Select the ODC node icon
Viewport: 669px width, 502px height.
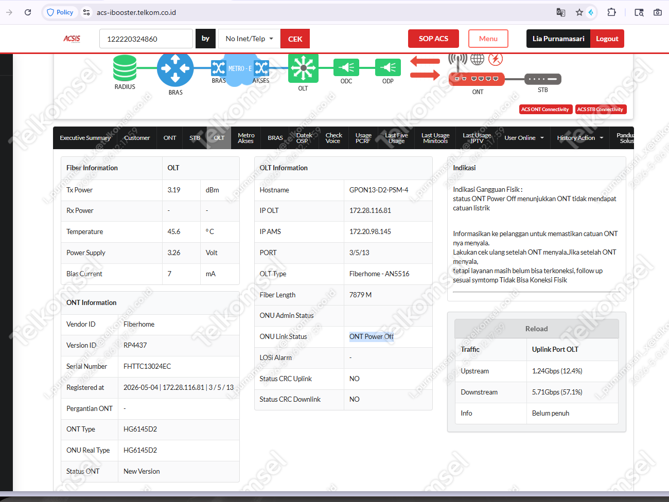coord(346,67)
